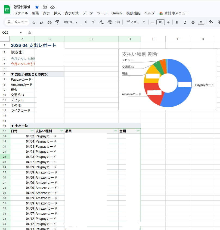This screenshot has width=220, height=230.
Task: Search menus with メニュー box
Action: (17, 22)
